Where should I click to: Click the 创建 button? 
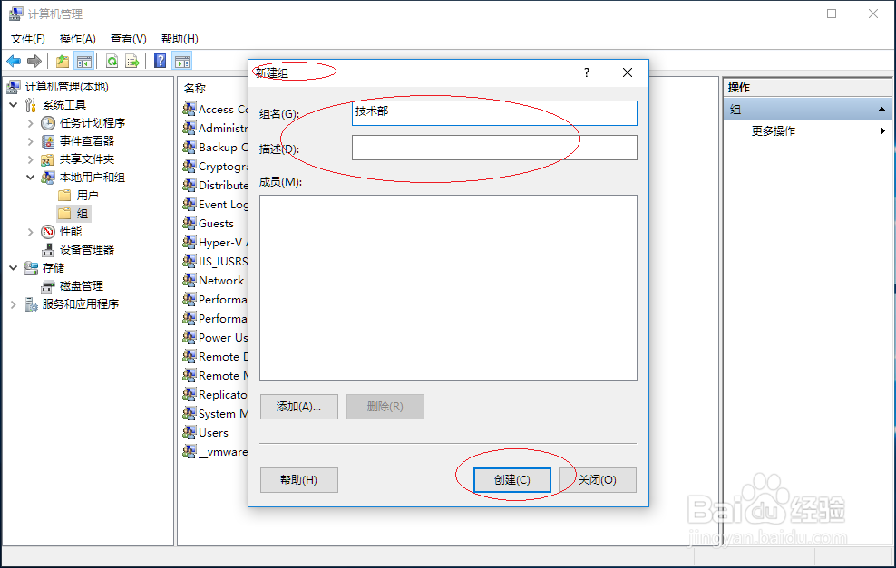511,480
